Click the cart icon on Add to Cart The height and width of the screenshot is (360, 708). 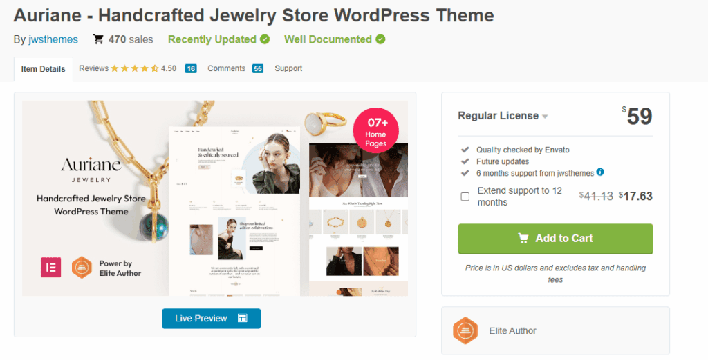click(523, 239)
